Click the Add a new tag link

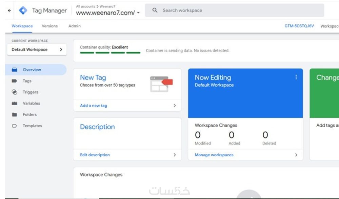coord(94,106)
